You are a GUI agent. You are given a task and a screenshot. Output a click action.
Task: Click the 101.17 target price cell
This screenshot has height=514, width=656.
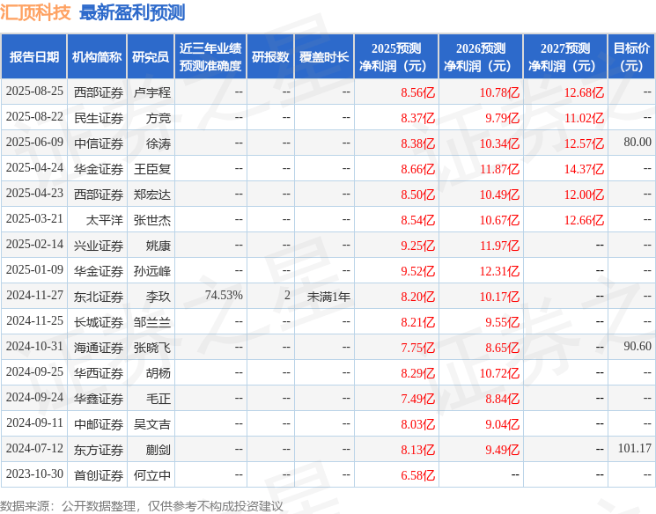(x=634, y=449)
